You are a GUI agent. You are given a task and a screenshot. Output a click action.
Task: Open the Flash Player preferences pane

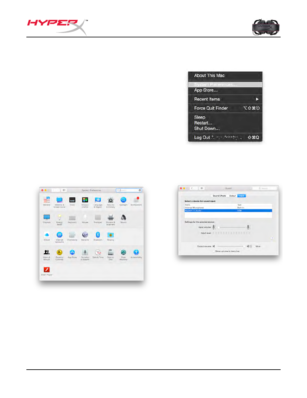click(x=47, y=271)
